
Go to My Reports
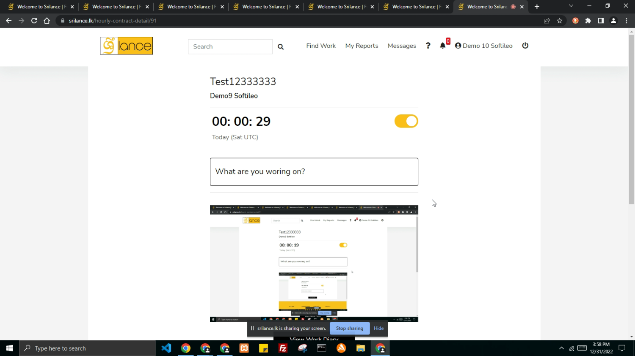tap(362, 46)
